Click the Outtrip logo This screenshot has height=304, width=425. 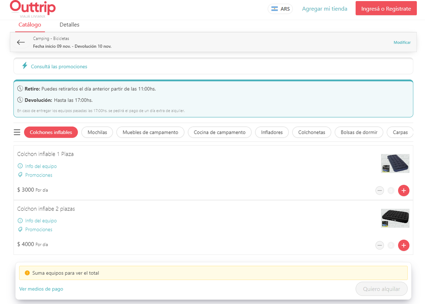33,8
